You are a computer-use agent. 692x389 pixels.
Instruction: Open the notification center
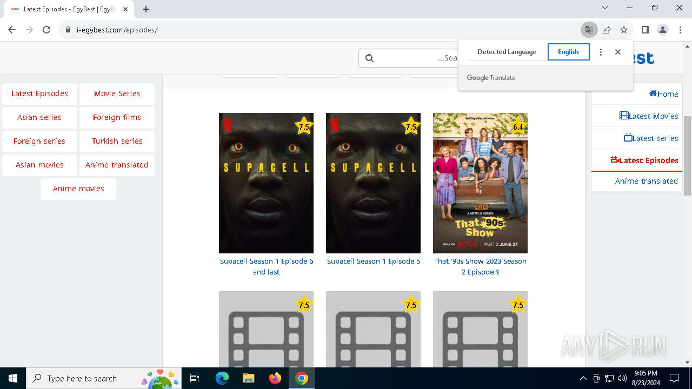pos(674,378)
